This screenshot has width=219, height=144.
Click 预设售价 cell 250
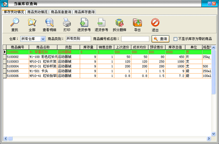tap(157, 62)
